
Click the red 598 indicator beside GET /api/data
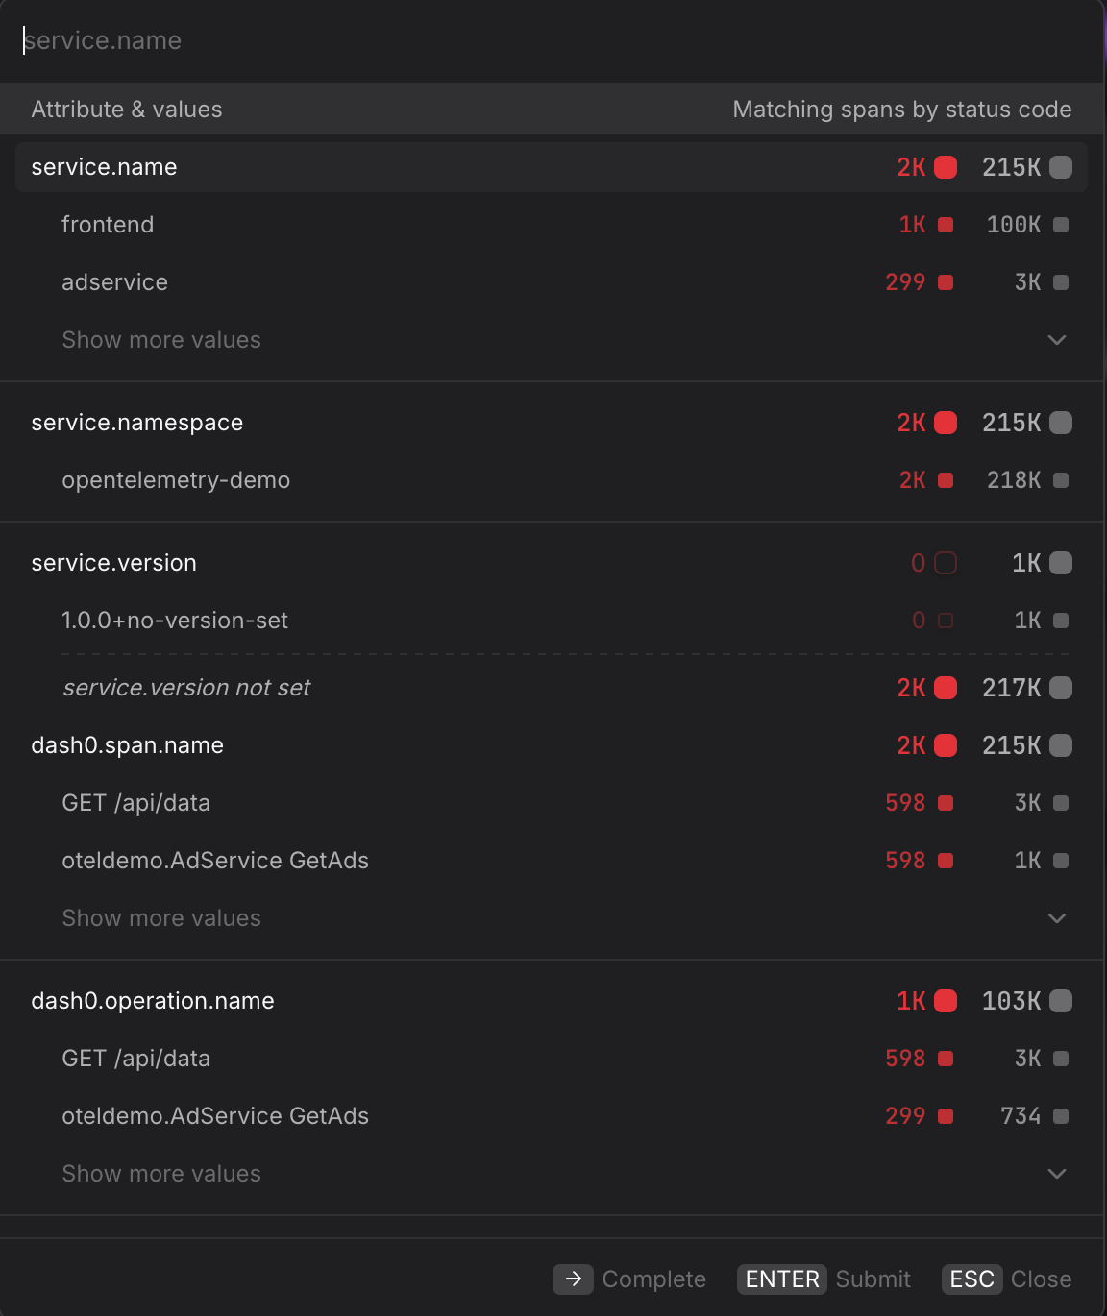point(945,803)
